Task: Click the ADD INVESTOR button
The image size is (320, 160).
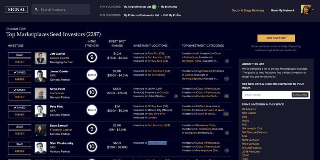Action: 276,38
